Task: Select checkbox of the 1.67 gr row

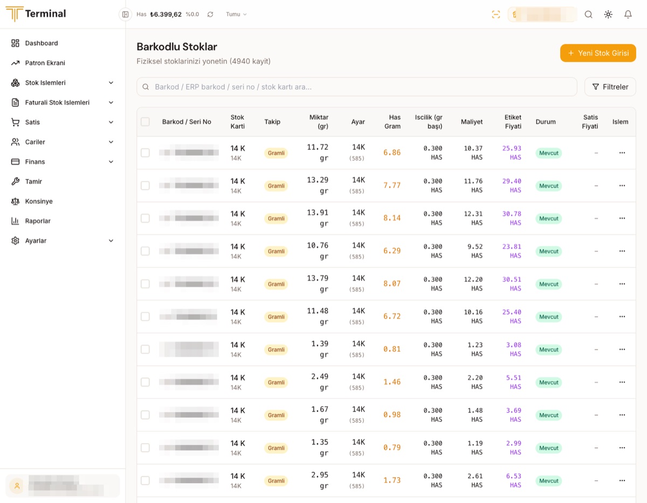Action: pyautogui.click(x=145, y=415)
